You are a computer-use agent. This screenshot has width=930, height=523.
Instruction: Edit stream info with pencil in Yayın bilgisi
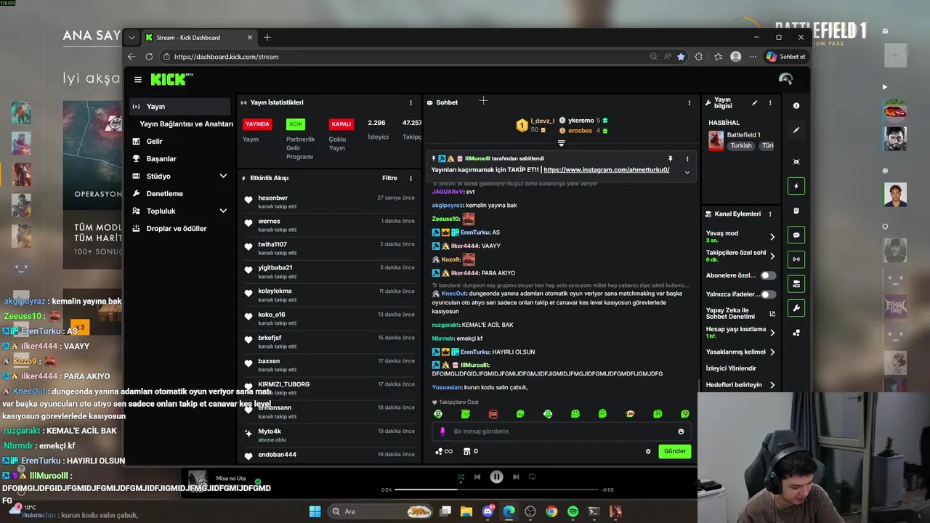755,102
